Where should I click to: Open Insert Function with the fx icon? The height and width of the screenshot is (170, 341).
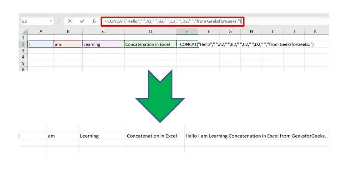[94, 21]
